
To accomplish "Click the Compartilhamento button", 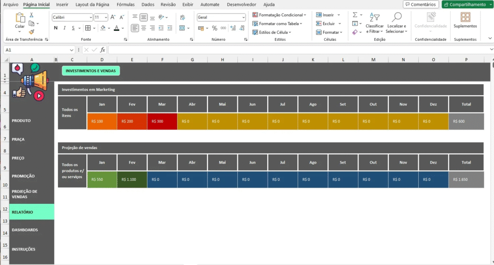I will coord(467,4).
